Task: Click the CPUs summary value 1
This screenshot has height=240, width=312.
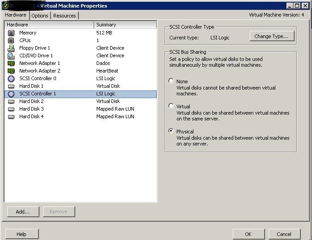Action: [98, 40]
